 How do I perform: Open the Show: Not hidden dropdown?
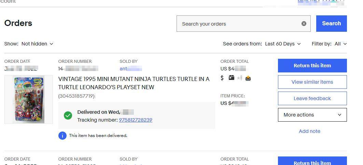coord(37,44)
